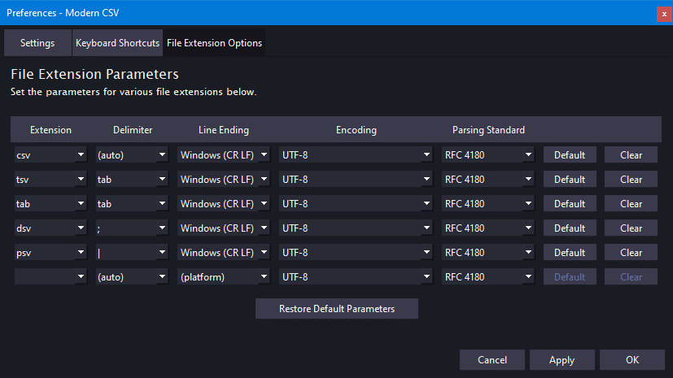Change parsing standard for dsv row
This screenshot has height=378, width=673.
(488, 228)
